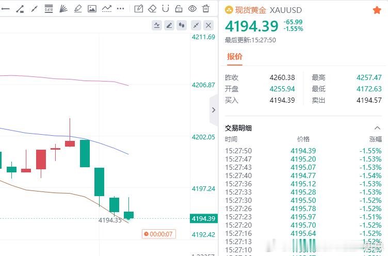
Task: Click the candle countdown timer 00:00:07
Action: [x=158, y=234]
